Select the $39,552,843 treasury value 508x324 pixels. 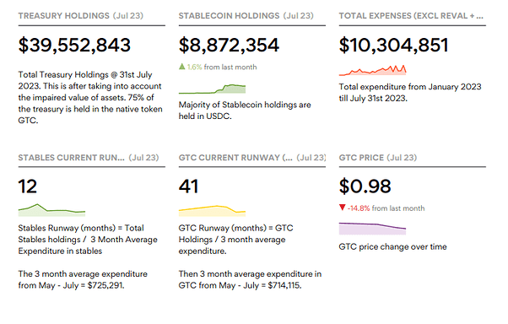[x=74, y=45]
